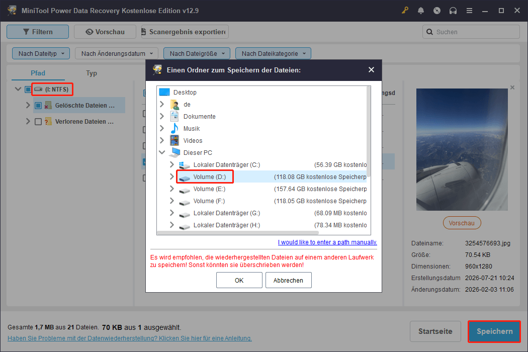
Task: Click into the Suchen search field
Action: click(471, 32)
